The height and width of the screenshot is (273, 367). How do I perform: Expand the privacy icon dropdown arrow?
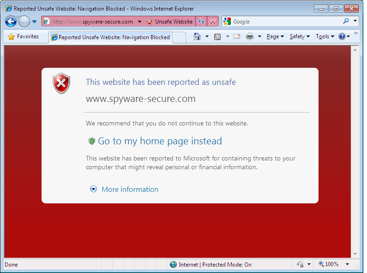click(x=309, y=264)
